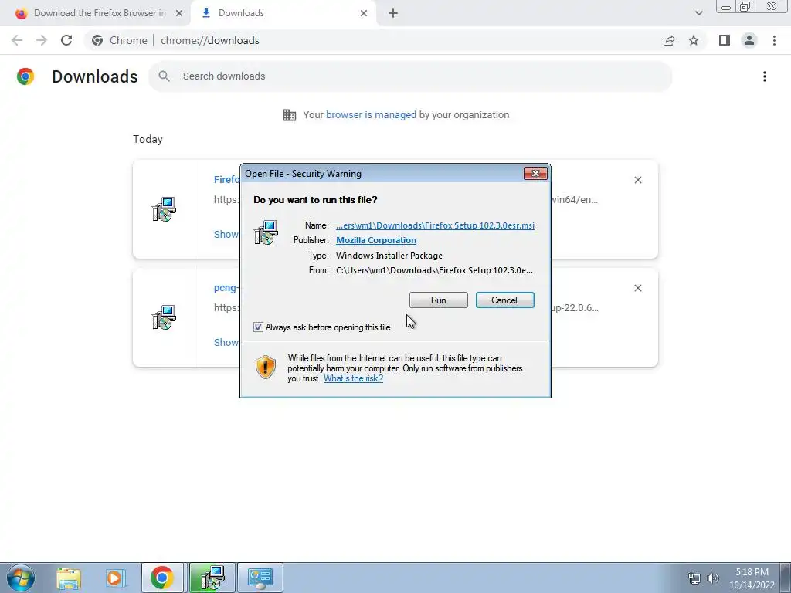791x593 pixels.
Task: Click the network tray icon
Action: 694,578
